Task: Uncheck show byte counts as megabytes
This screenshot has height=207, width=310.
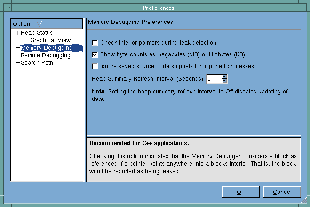Action: (95, 54)
